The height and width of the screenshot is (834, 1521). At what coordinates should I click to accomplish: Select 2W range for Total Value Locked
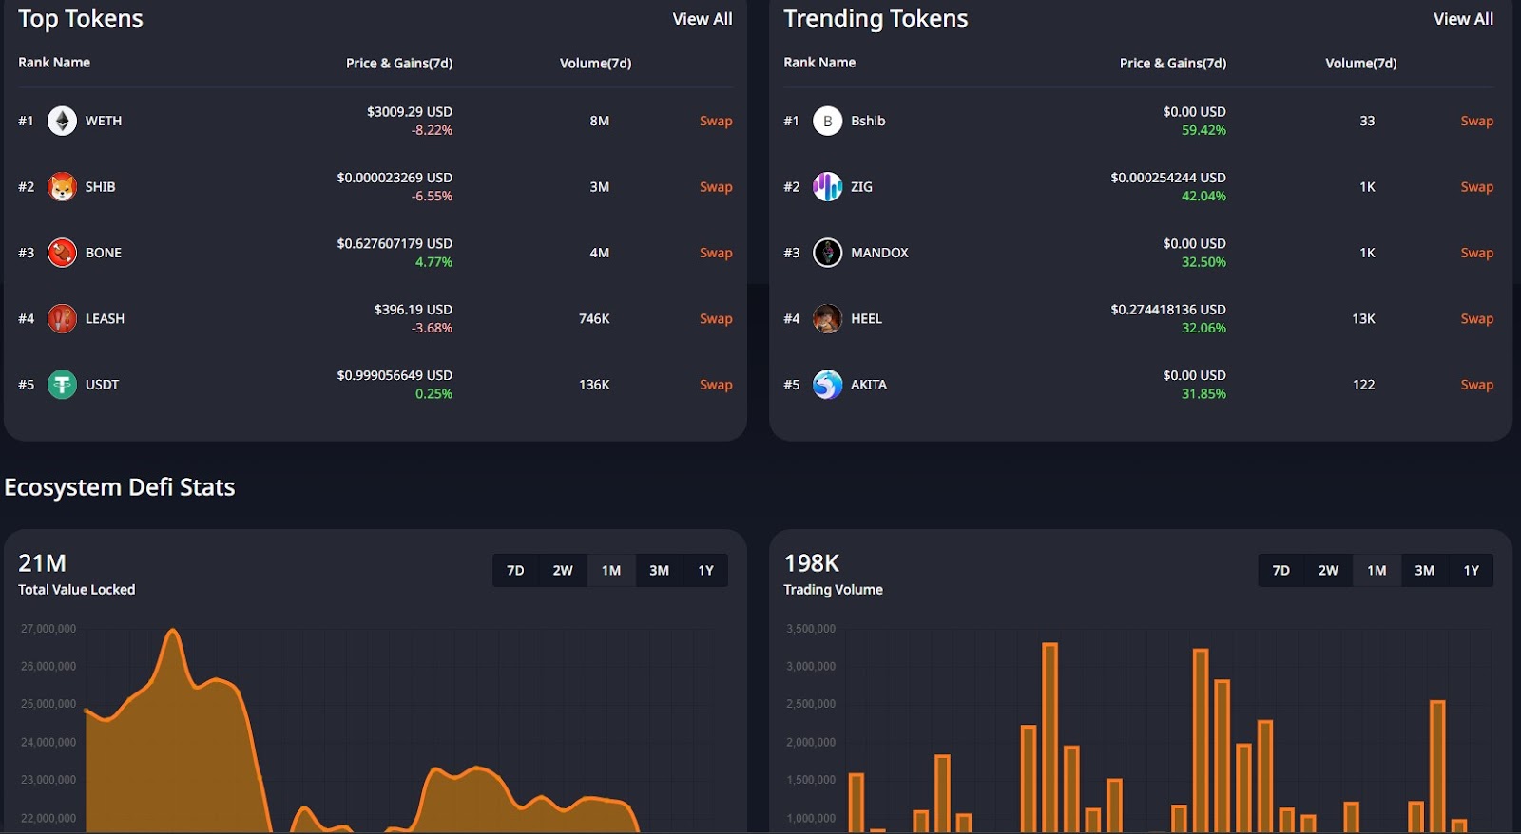(x=563, y=570)
